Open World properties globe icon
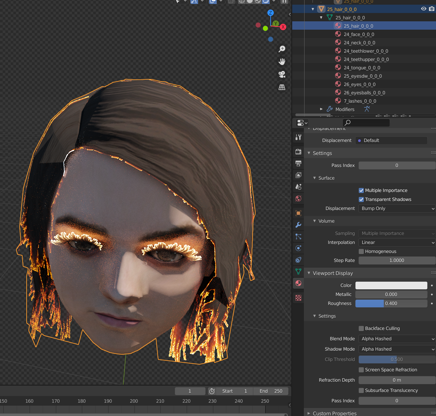436x416 pixels. coord(298,199)
